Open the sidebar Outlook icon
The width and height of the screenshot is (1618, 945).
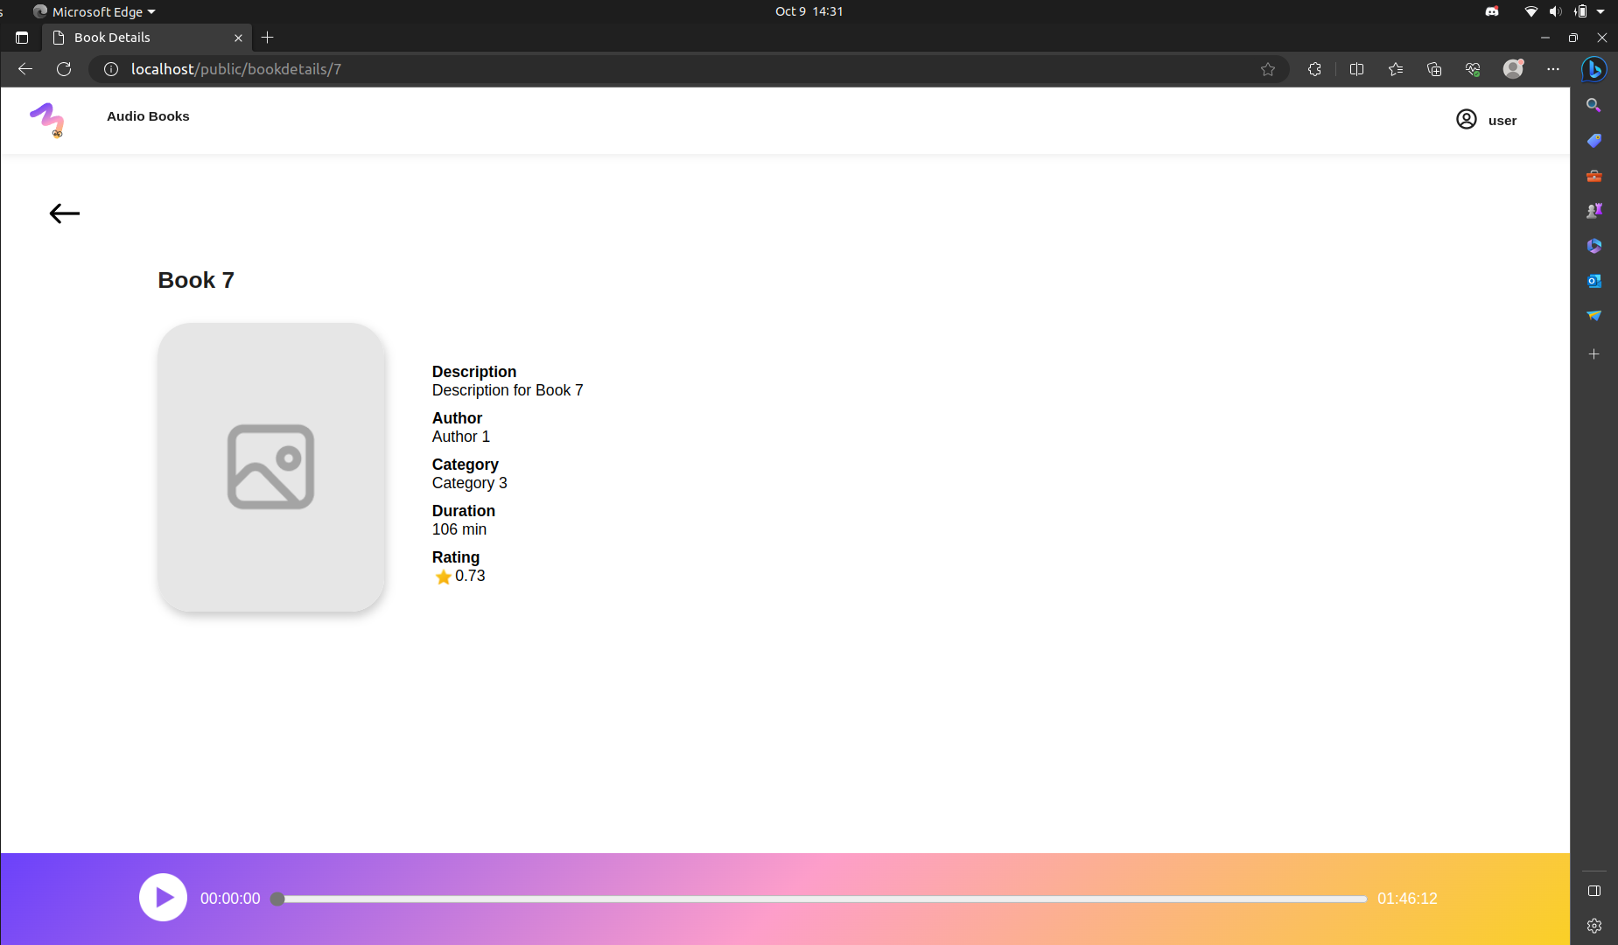(1594, 281)
